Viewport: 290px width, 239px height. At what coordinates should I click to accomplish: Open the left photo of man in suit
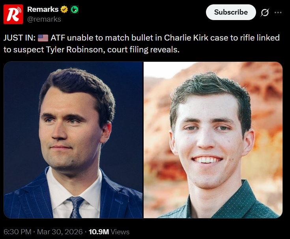click(x=73, y=140)
